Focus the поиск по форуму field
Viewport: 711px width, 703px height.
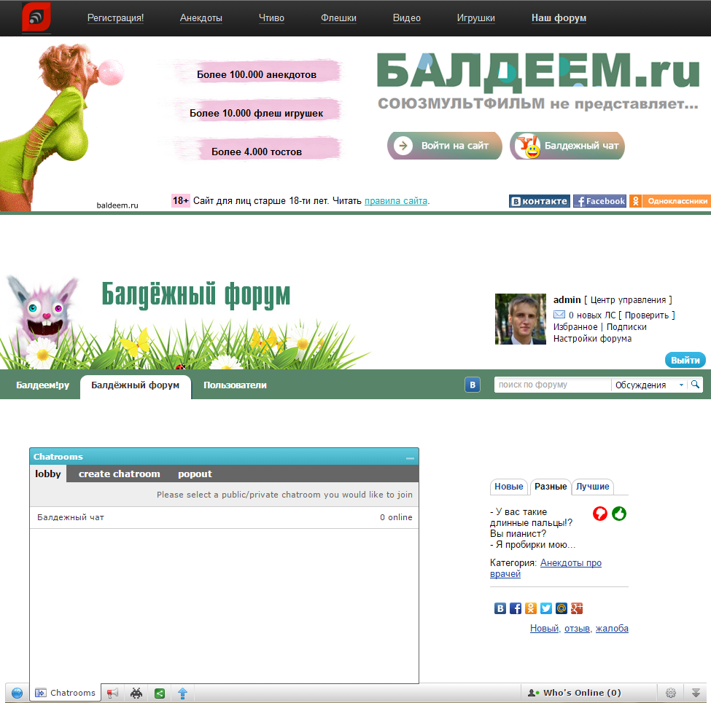click(552, 385)
